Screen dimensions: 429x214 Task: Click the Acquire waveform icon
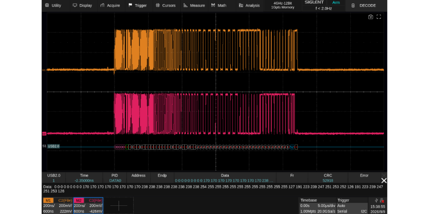pyautogui.click(x=102, y=6)
